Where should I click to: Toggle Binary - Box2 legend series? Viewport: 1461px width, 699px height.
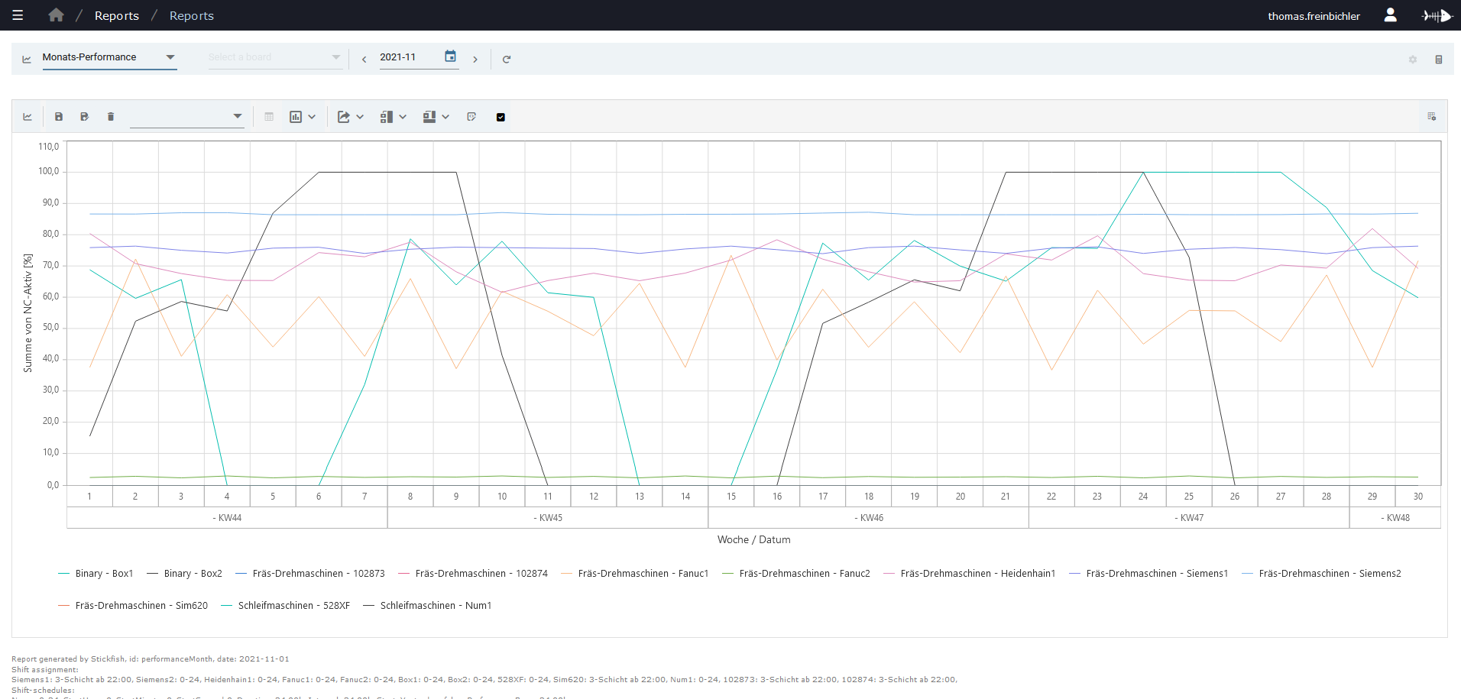click(x=184, y=574)
